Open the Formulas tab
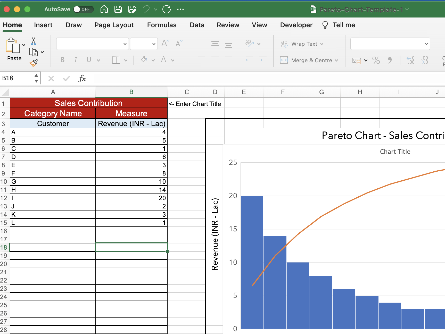The width and height of the screenshot is (445, 334). (x=162, y=25)
